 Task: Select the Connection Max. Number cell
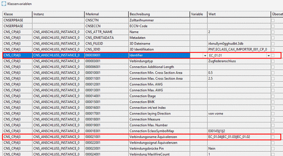click(159, 125)
